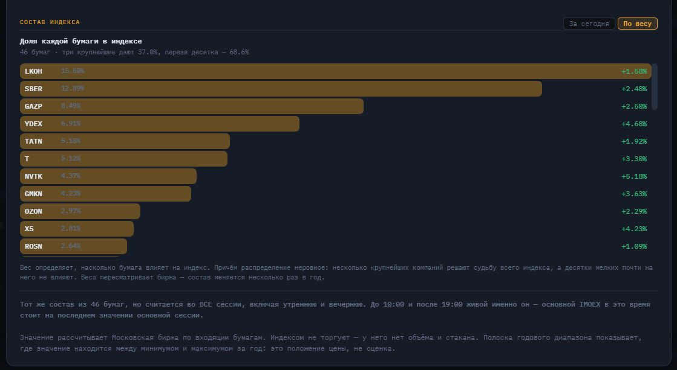Image resolution: width=677 pixels, height=370 pixels.
Task: Click LKOH daily change +1.58%
Action: (x=634, y=71)
